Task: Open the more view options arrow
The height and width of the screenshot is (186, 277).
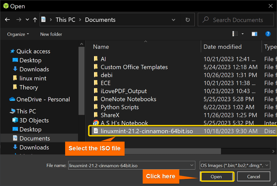Action: (x=242, y=34)
